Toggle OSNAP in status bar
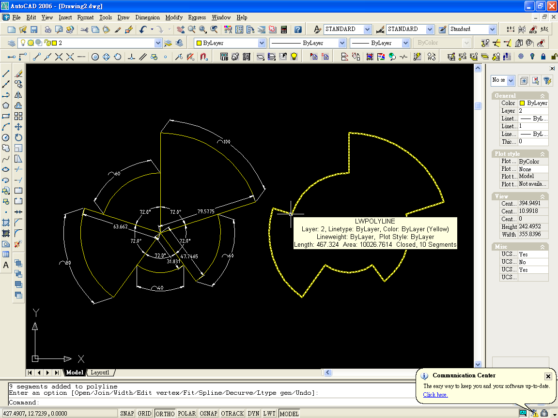 (208, 413)
